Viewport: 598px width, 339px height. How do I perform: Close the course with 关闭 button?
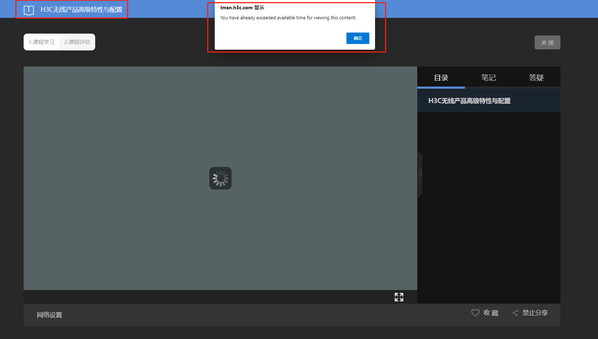(x=548, y=43)
